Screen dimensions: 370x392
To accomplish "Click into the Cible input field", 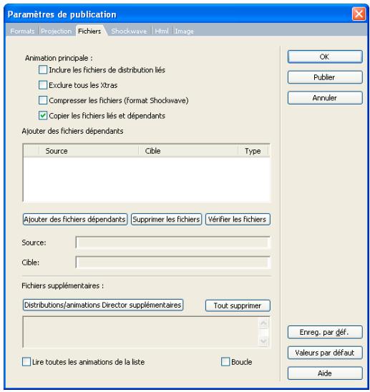I will coord(173,263).
